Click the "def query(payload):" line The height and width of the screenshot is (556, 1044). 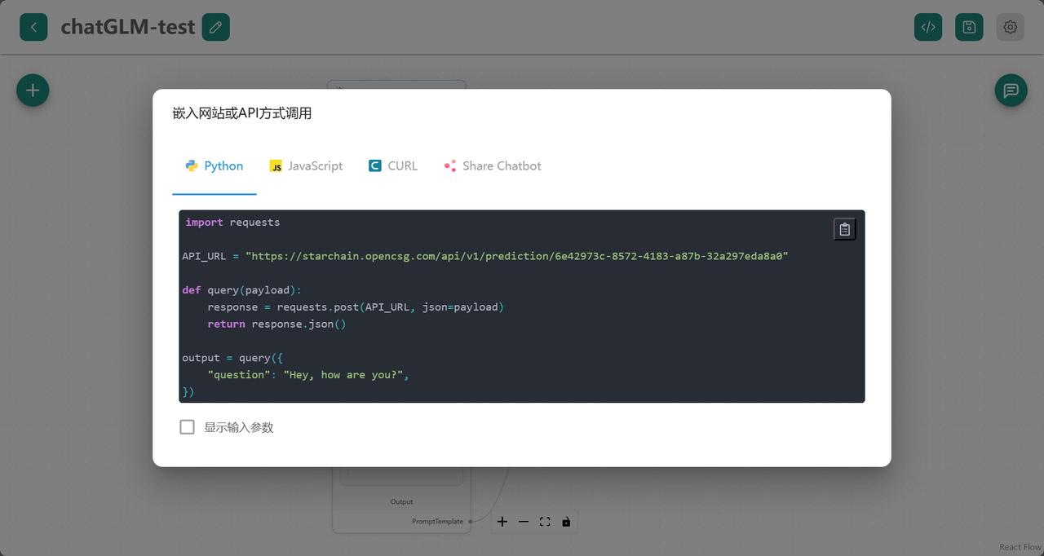pyautogui.click(x=242, y=290)
